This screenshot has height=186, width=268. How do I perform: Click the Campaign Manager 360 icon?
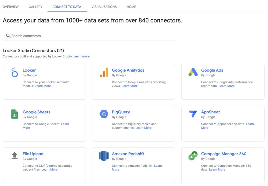pyautogui.click(x=193, y=156)
